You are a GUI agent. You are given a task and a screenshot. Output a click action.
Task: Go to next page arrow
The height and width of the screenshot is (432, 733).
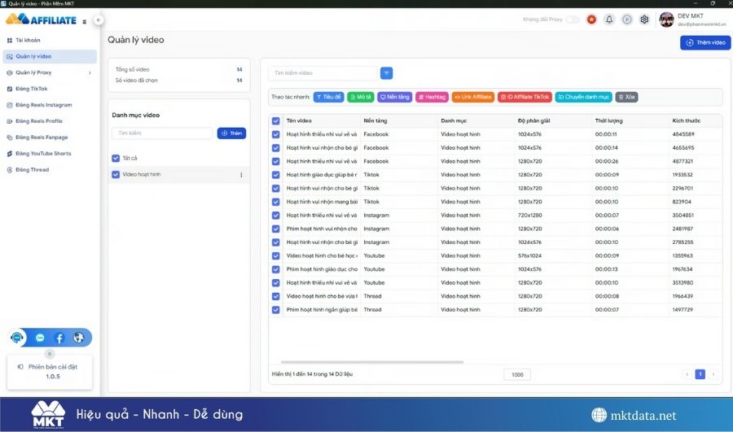[x=713, y=374]
